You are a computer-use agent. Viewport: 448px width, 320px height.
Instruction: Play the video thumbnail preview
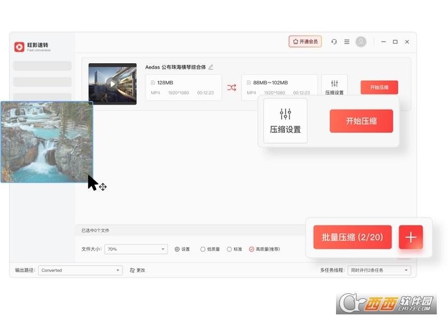pyautogui.click(x=113, y=84)
